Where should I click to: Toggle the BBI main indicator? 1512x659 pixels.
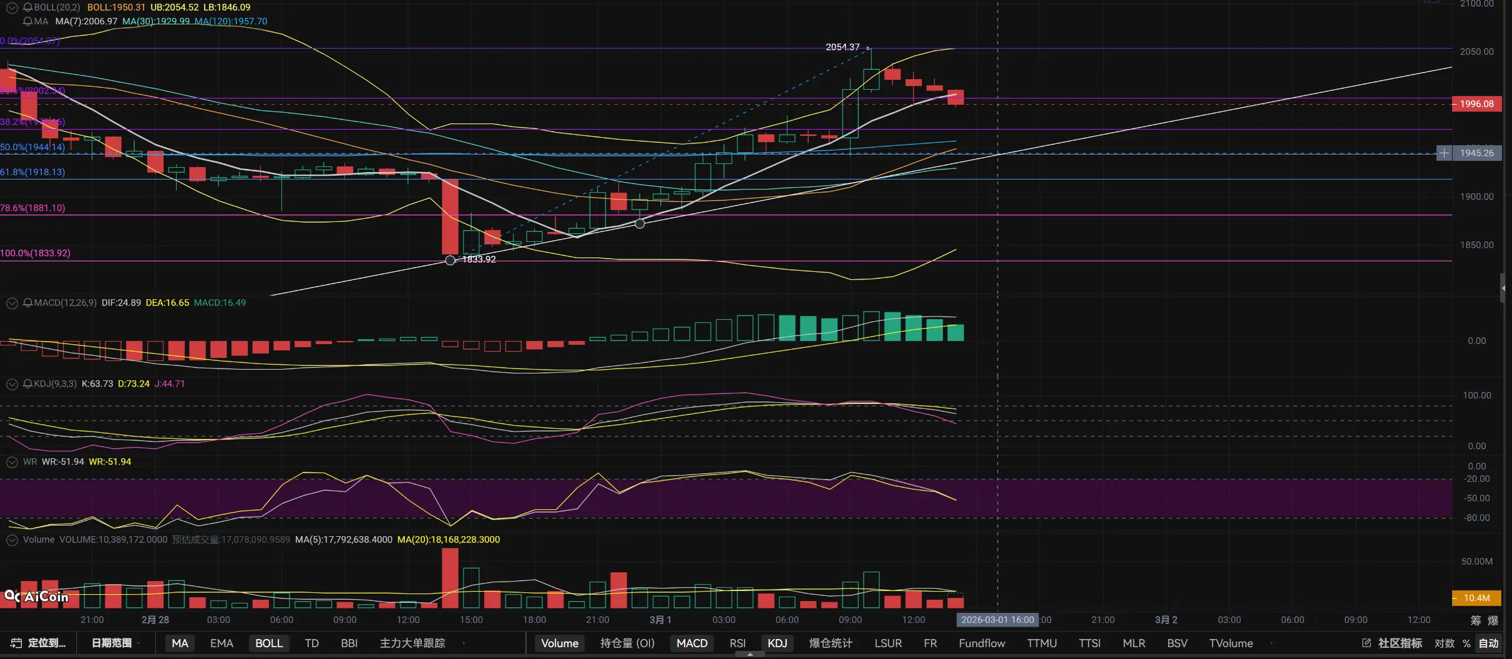(x=349, y=643)
